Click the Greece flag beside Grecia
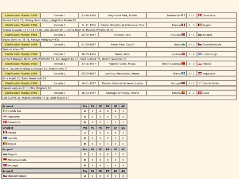 pos(183,73)
